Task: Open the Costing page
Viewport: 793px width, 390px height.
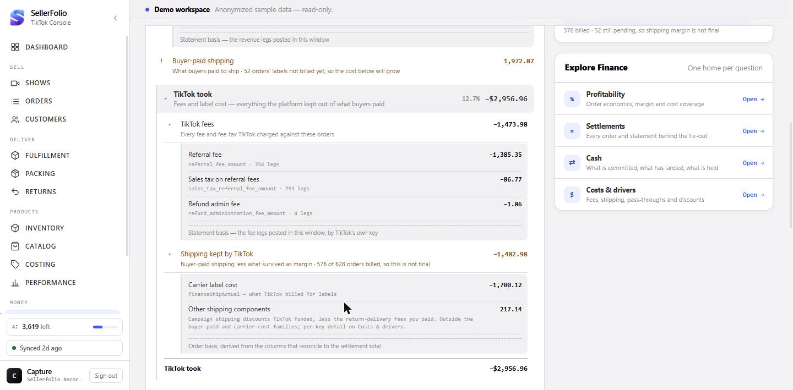Action: coord(64,265)
